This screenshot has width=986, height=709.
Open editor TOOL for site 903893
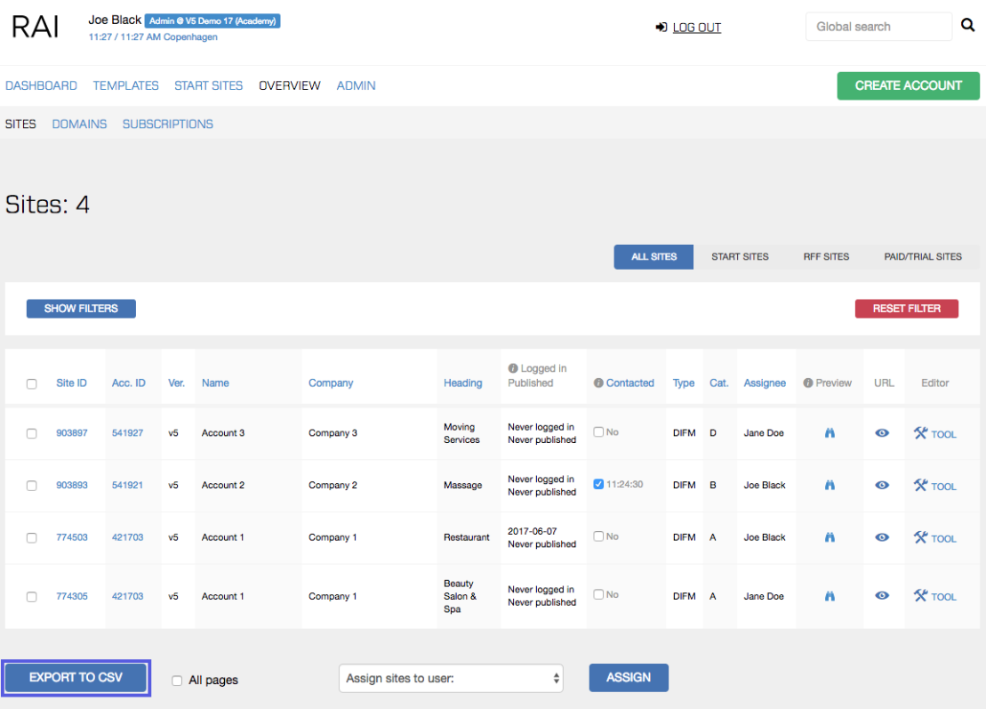[x=935, y=486]
